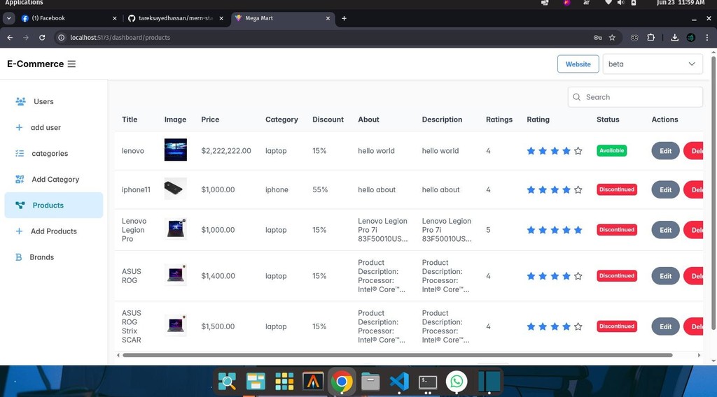Switch to the Facebook browser tab
The image size is (717, 397).
(67, 18)
